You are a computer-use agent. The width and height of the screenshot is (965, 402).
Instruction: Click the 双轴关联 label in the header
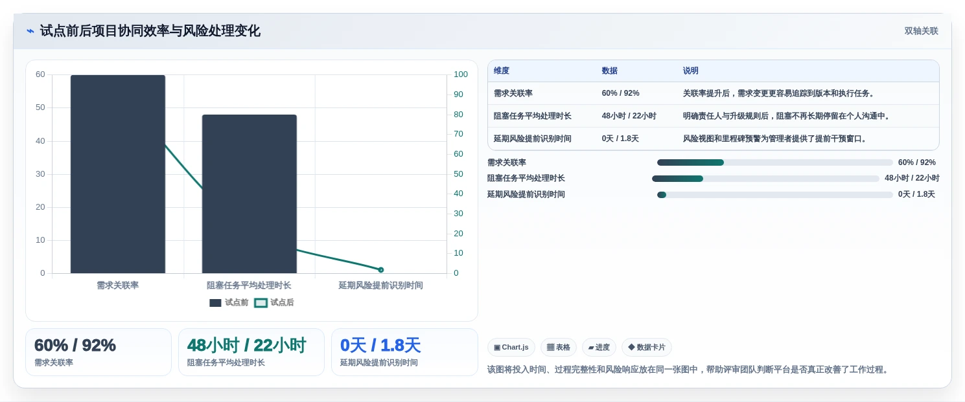[x=921, y=31]
